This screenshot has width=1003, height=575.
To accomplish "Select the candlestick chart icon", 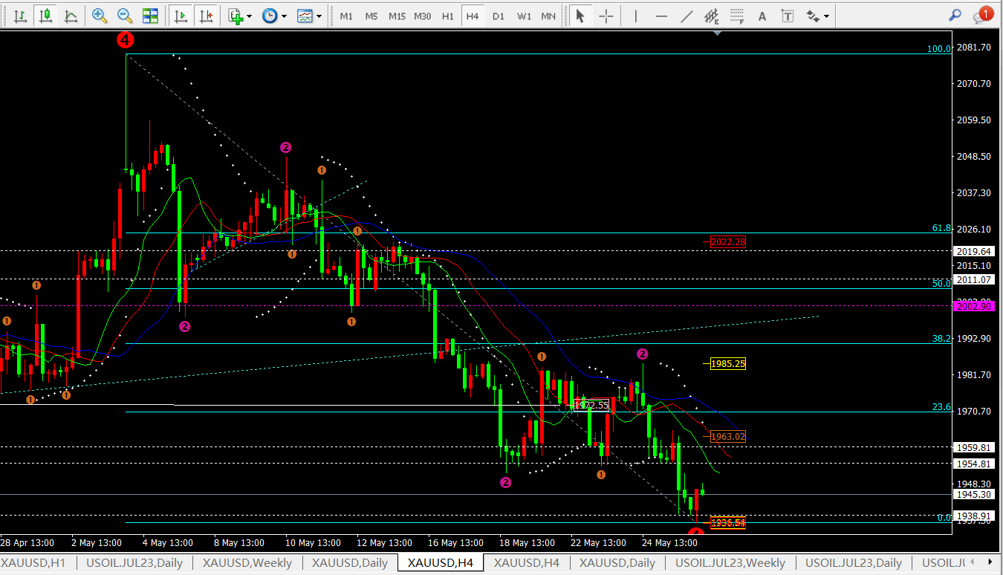I will [46, 16].
